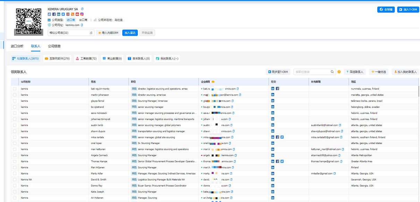Viewport: 420px width, 202px height.
Task: Click the QR code thumbnail
Action: (x=28, y=21)
